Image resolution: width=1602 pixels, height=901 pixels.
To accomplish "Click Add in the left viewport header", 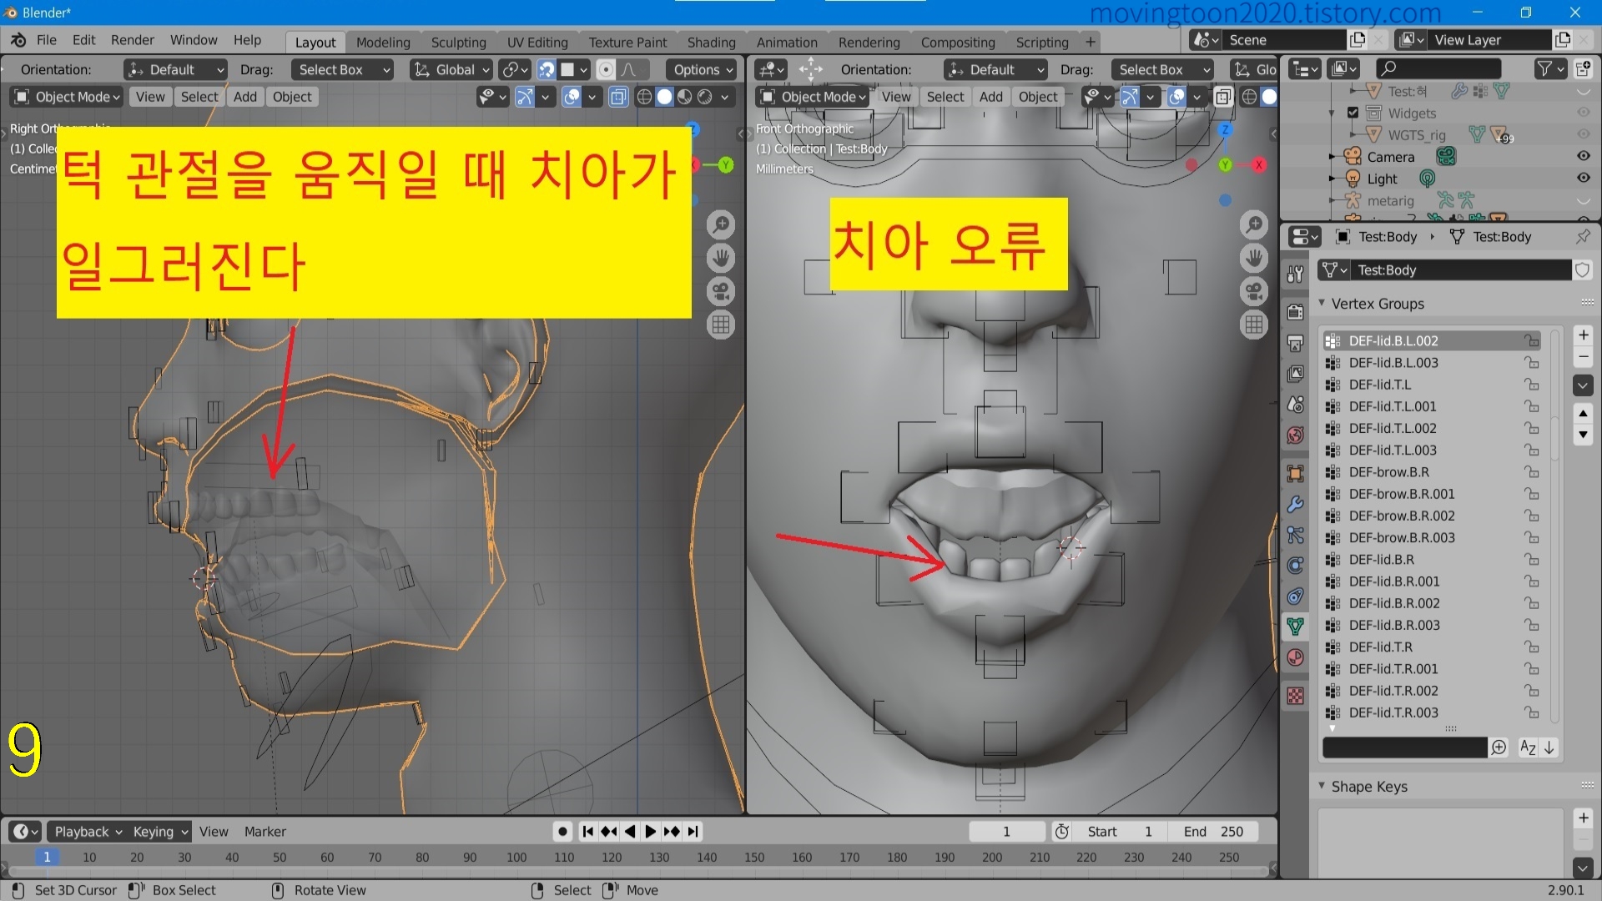I will 245,97.
